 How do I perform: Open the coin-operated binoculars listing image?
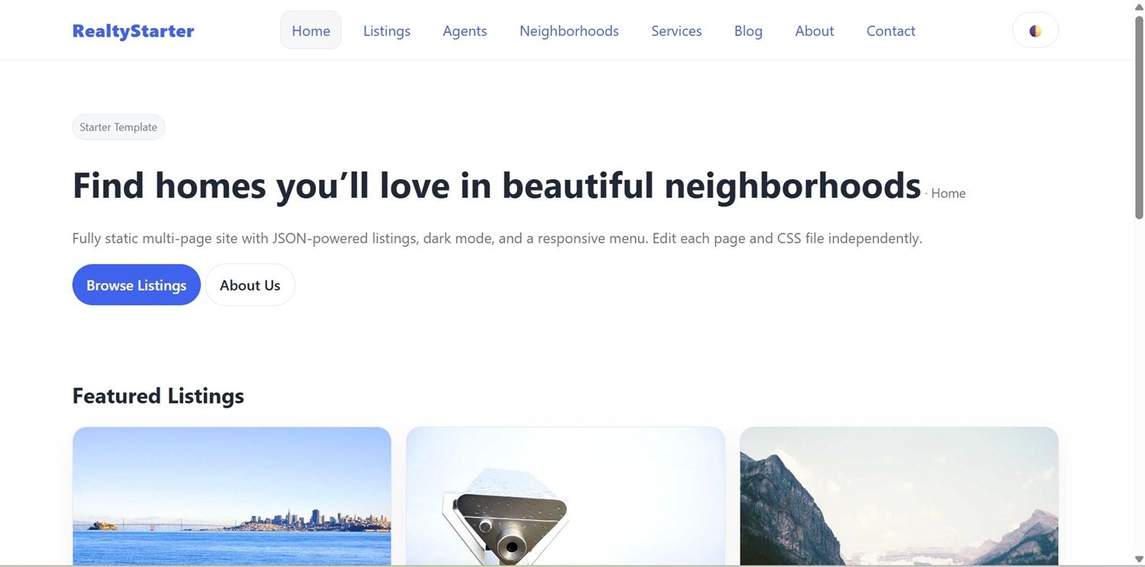click(x=566, y=496)
